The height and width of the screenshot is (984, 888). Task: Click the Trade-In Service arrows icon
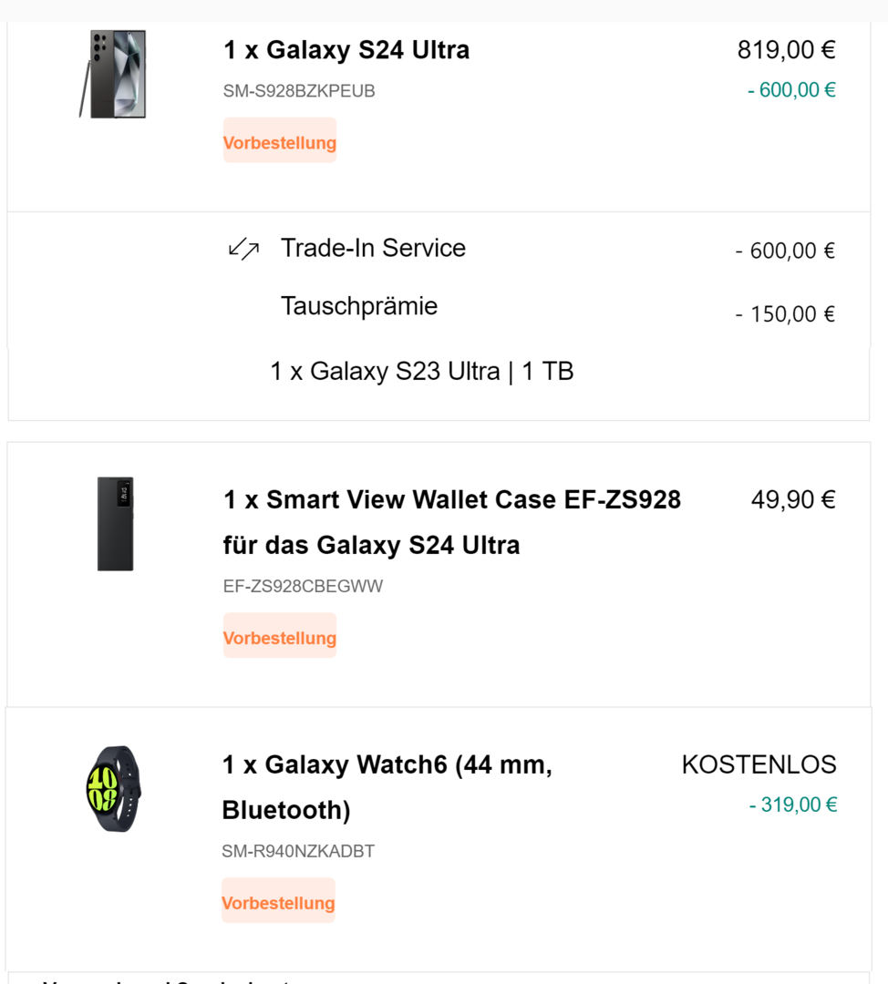[243, 249]
